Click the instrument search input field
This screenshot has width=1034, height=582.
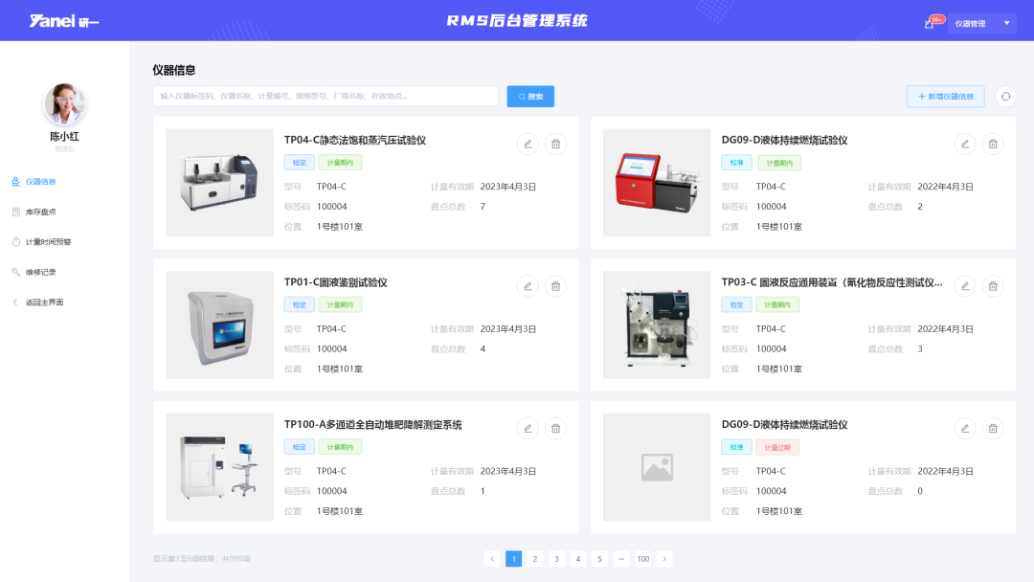326,96
